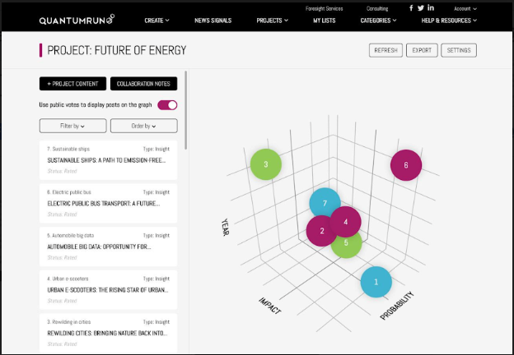Toggle public votes display switch
Image resolution: width=514 pixels, height=355 pixels.
coord(167,105)
